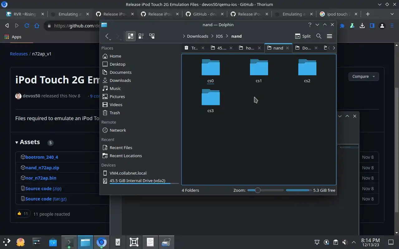Open the cs1 folder
399x249 pixels.
[x=259, y=71]
